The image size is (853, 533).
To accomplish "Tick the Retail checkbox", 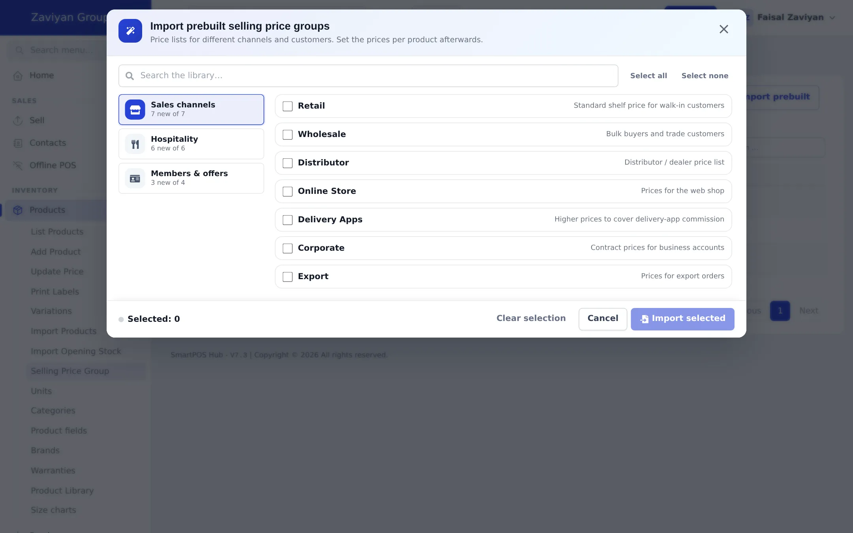I will tap(287, 106).
